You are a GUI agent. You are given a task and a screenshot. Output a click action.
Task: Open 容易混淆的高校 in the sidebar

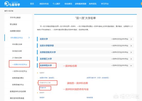(x=18, y=78)
